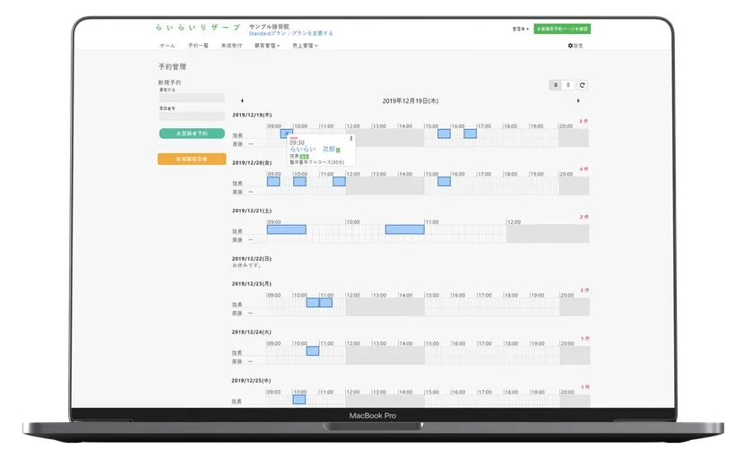Switch to 週 week view toggle
The height and width of the screenshot is (457, 753).
[557, 85]
